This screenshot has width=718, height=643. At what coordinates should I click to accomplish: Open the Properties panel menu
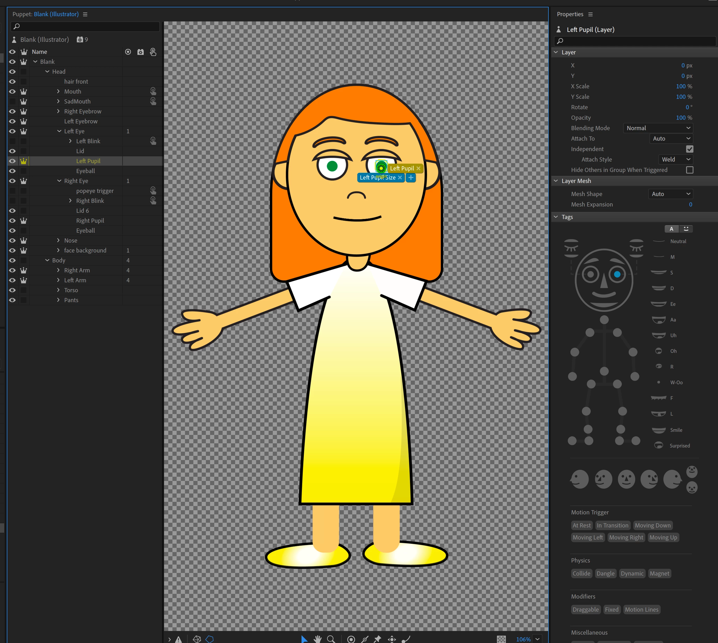[590, 14]
